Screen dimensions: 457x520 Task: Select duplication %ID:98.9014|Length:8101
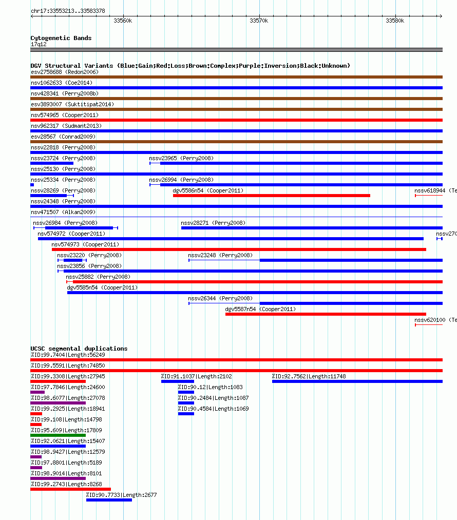click(x=58, y=478)
